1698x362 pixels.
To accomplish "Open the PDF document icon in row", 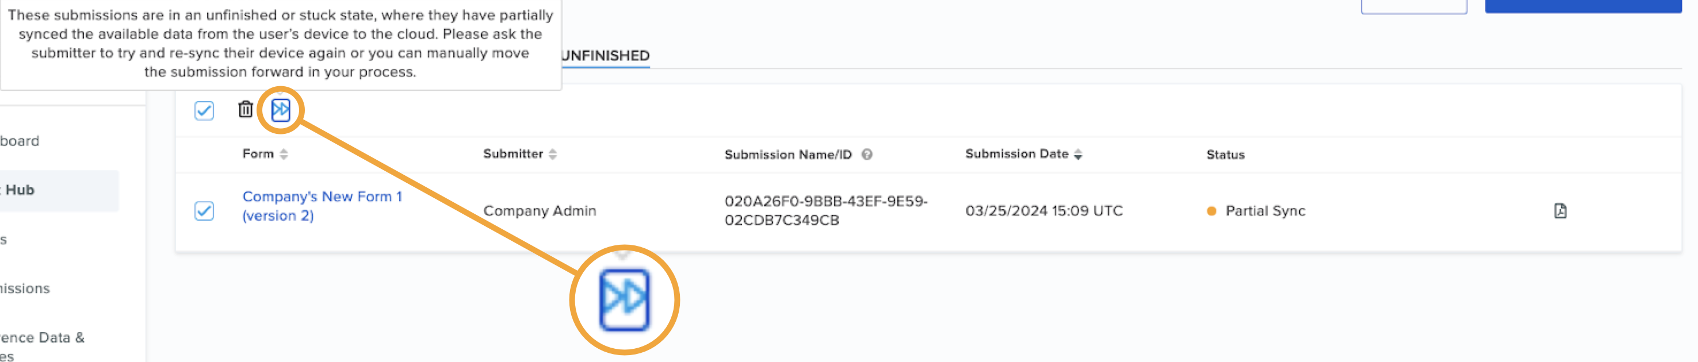I will [1559, 211].
